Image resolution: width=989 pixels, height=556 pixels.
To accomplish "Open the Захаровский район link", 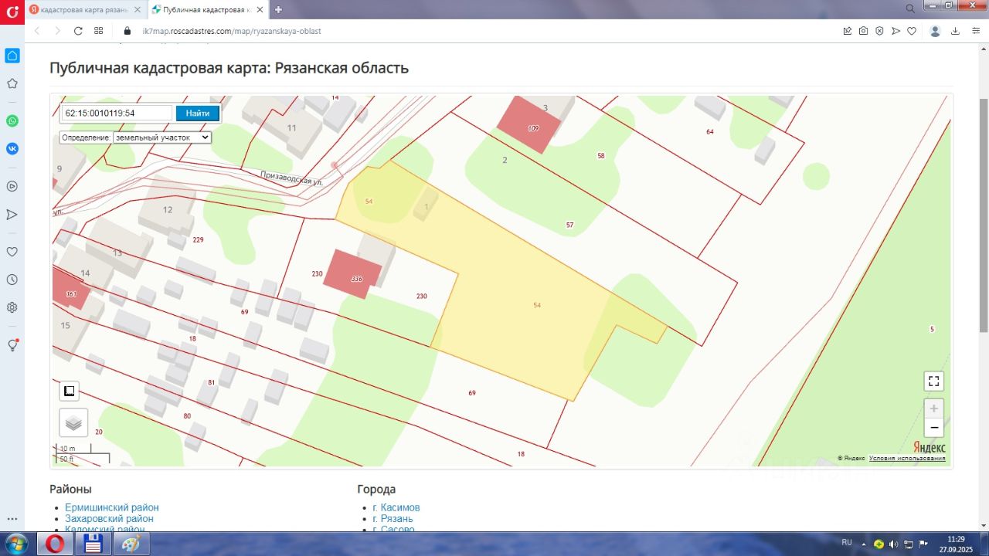I will pos(109,518).
